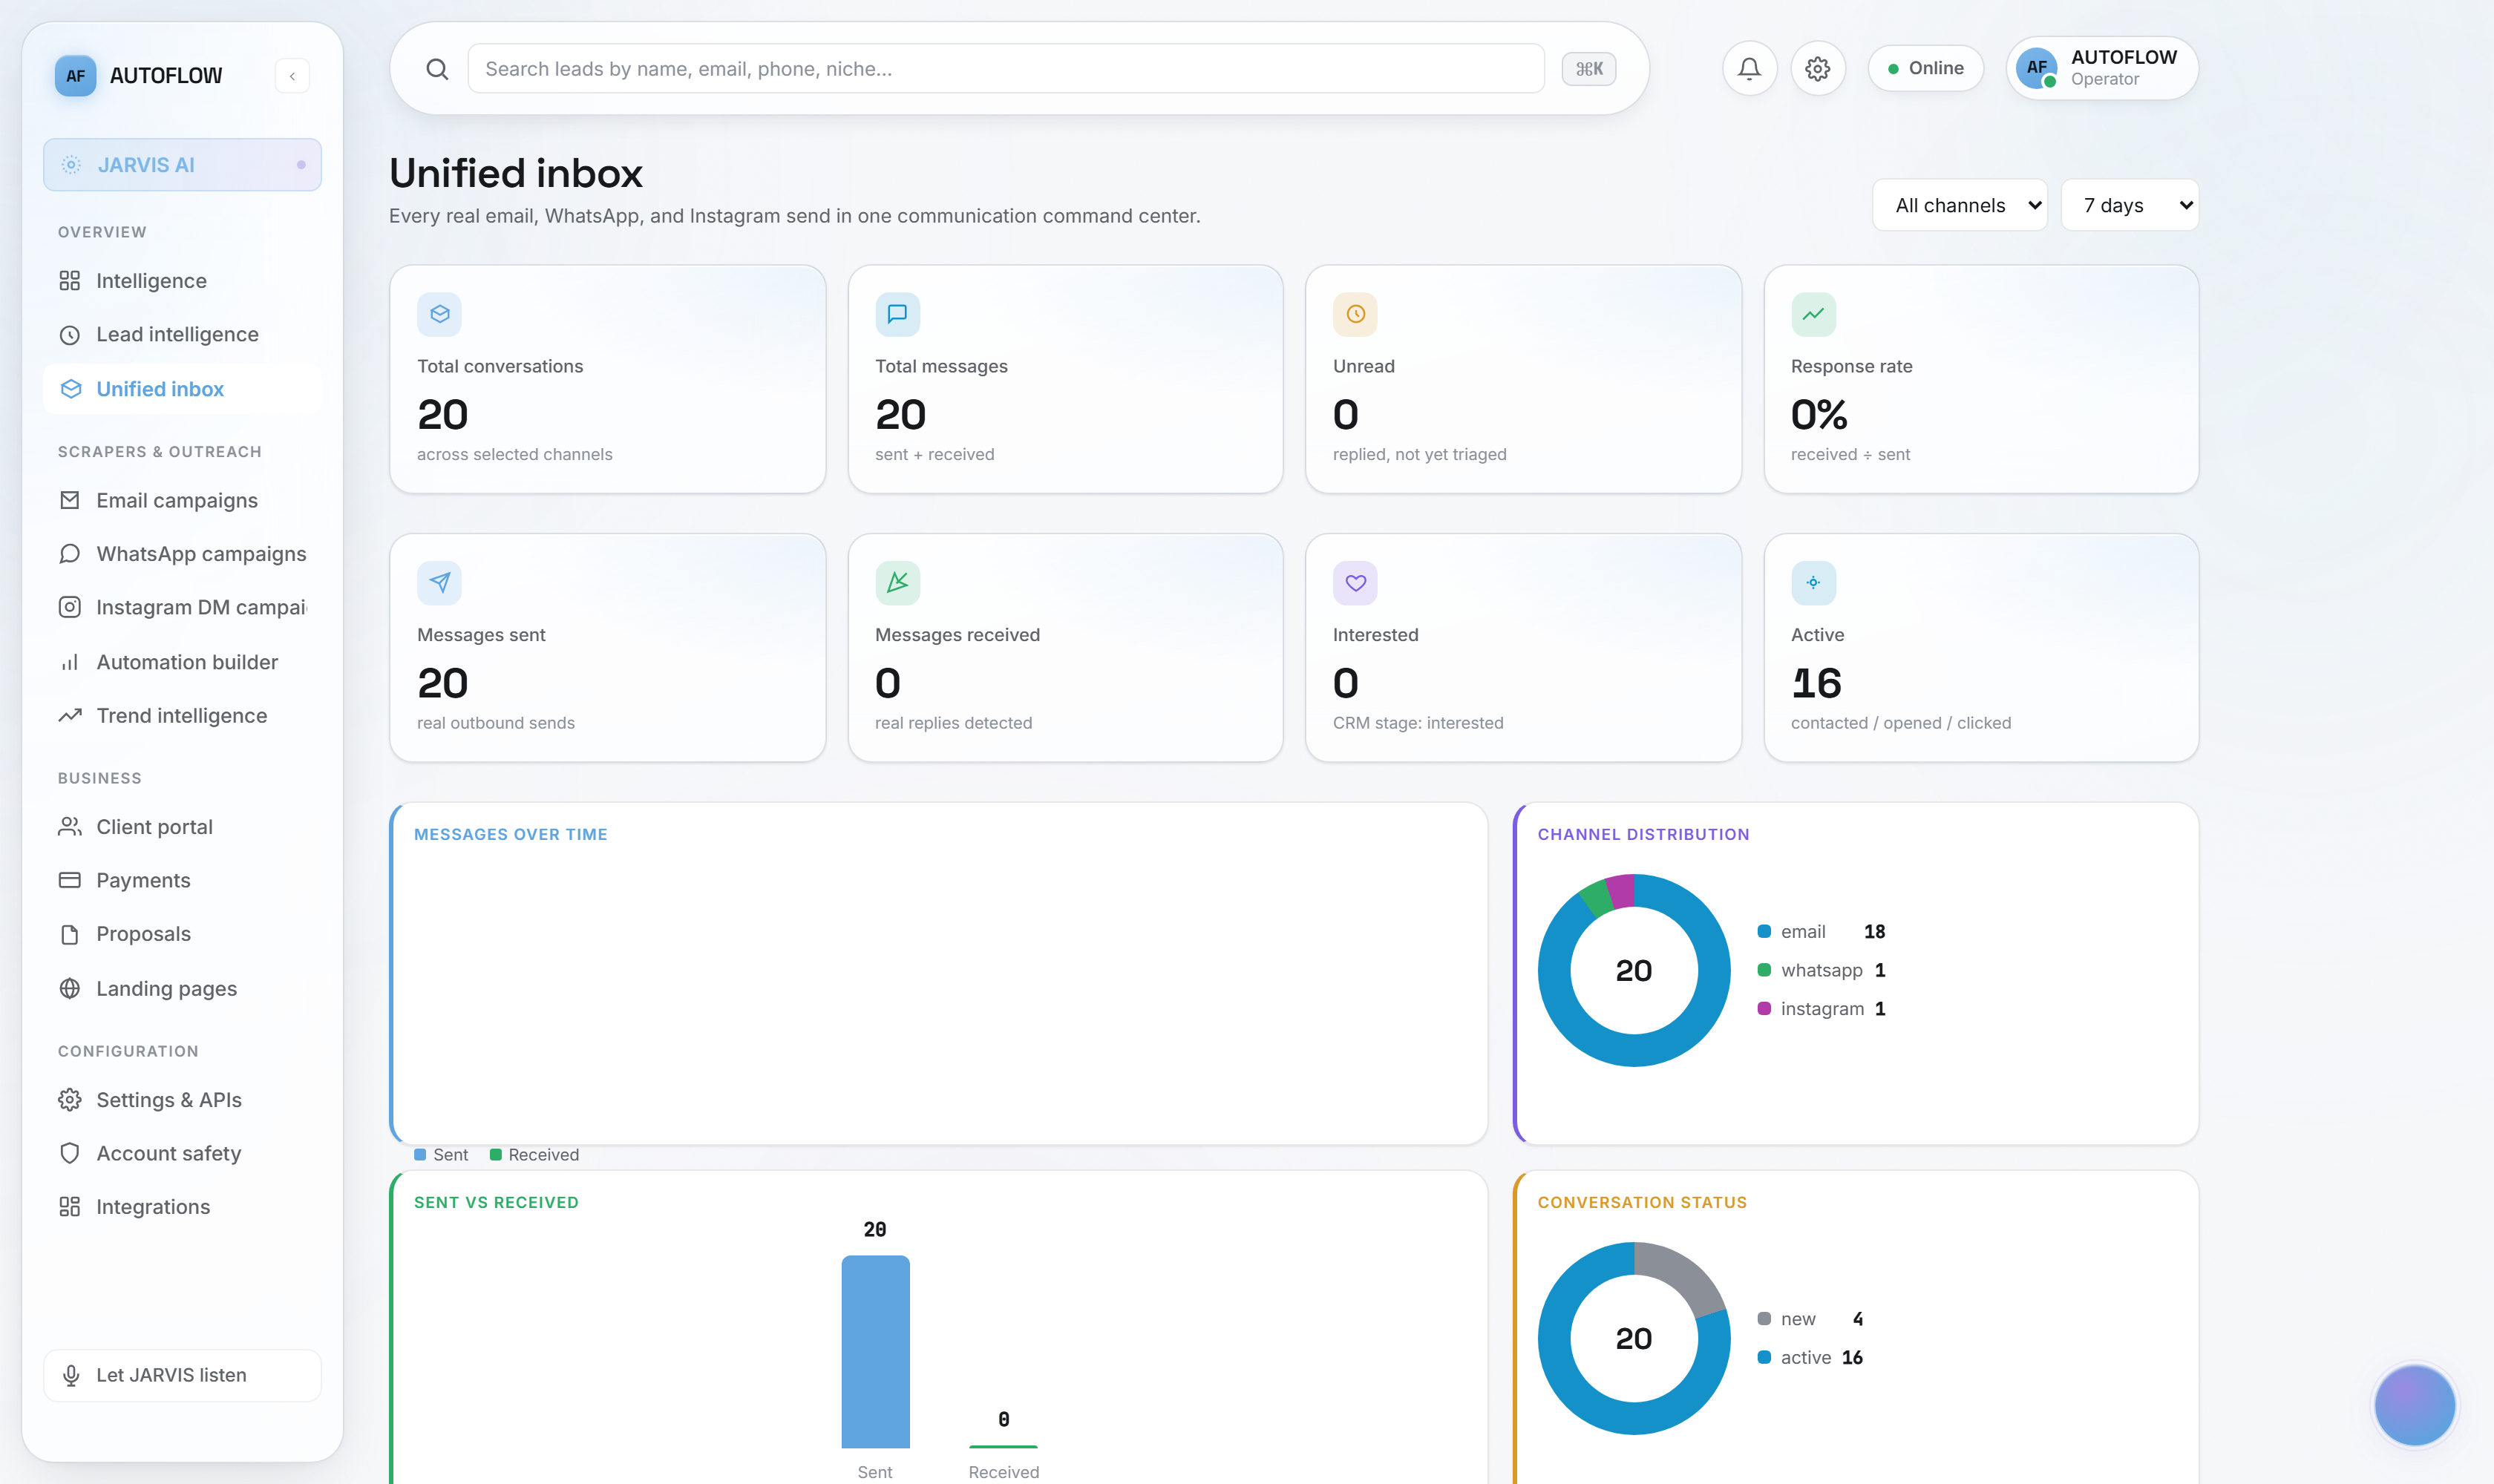Click the Sent bar in chart

click(875, 1352)
